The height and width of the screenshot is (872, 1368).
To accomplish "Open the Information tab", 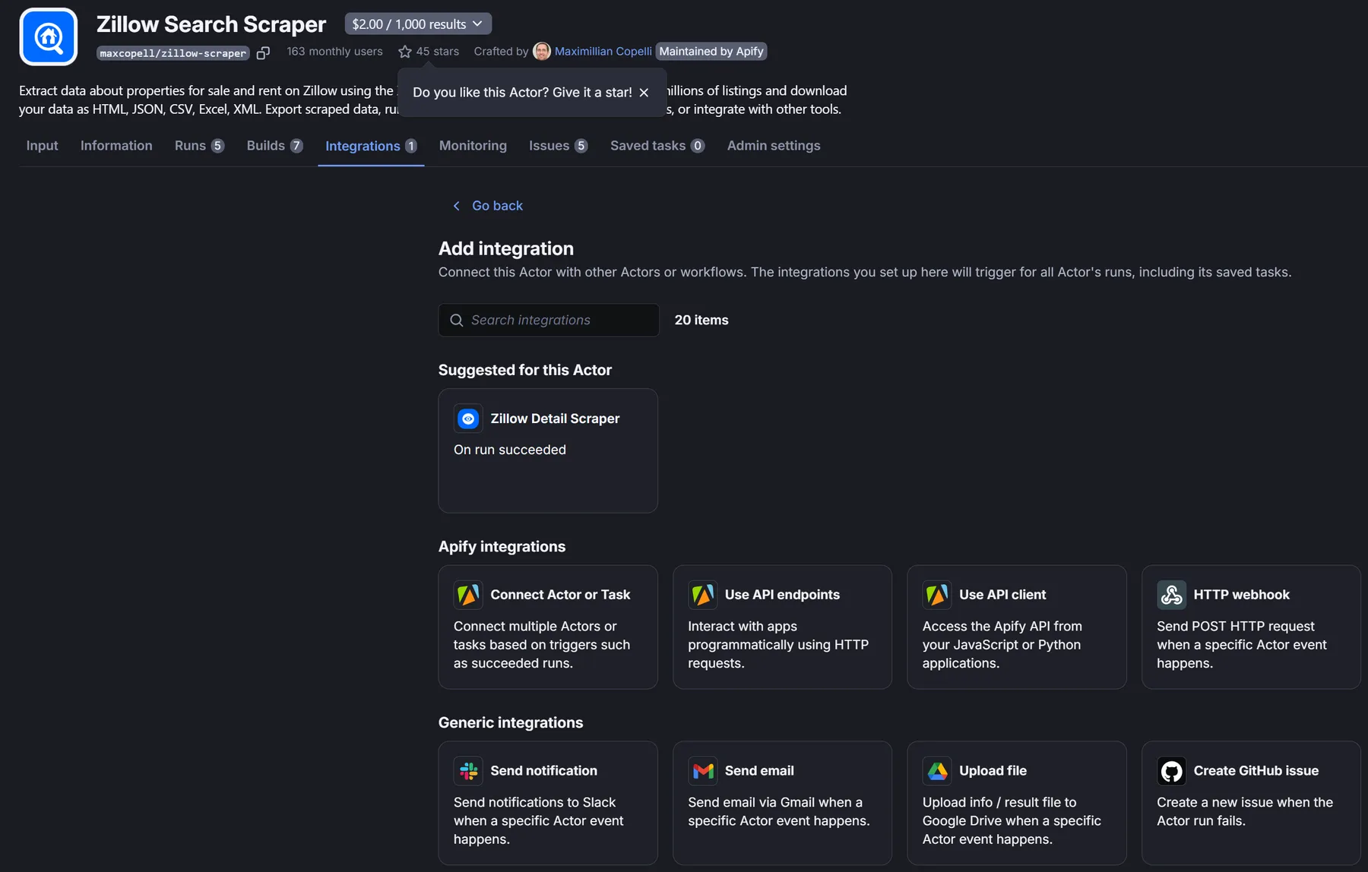I will (x=116, y=145).
